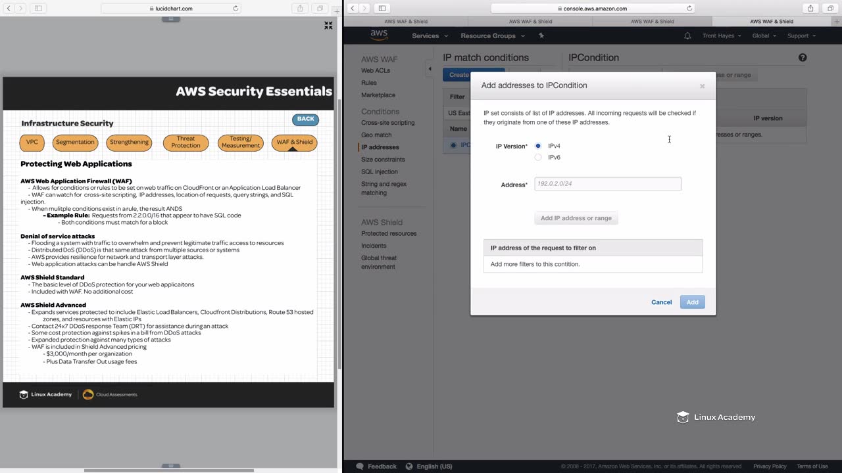The image size is (842, 473).
Task: Click the BACK button on the slide
Action: pyautogui.click(x=305, y=119)
